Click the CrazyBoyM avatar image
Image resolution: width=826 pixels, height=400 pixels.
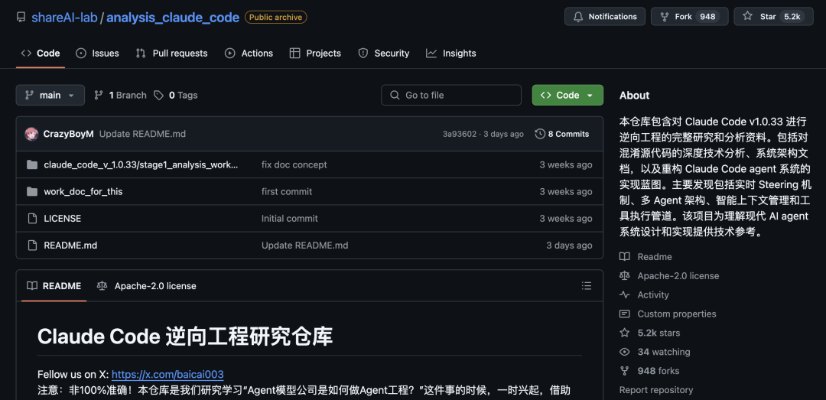31,134
